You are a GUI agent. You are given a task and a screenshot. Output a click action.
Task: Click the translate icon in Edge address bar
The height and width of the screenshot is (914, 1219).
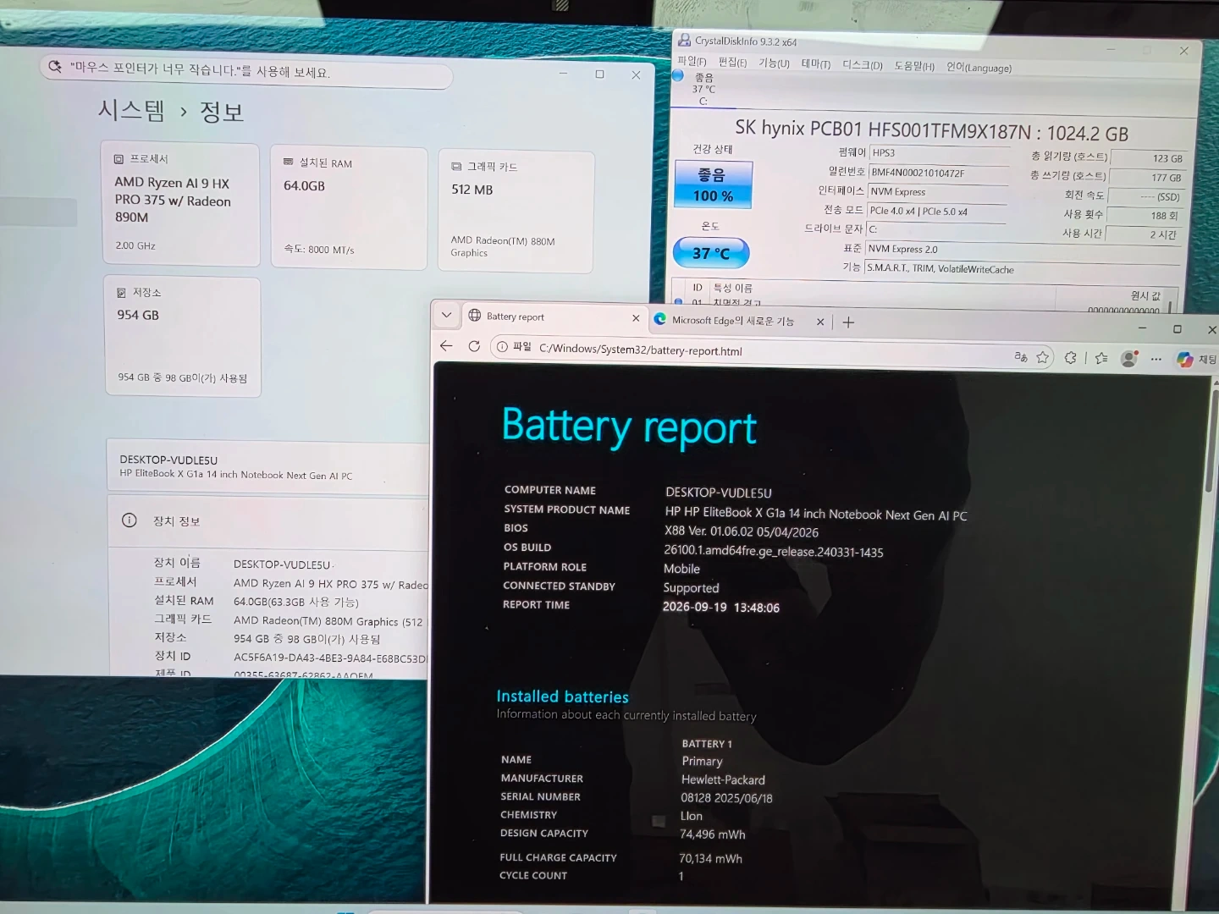coord(1021,357)
